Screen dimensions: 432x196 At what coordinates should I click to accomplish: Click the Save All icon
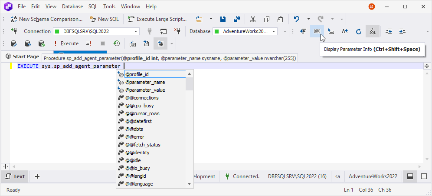point(236,19)
